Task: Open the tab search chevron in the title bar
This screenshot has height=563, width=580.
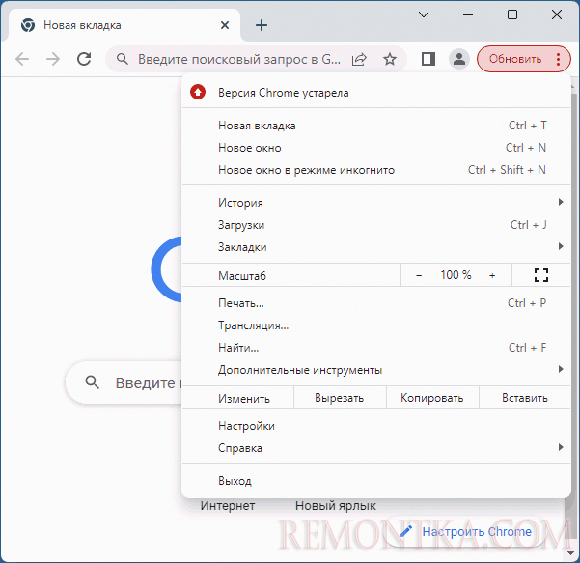Action: 424,14
